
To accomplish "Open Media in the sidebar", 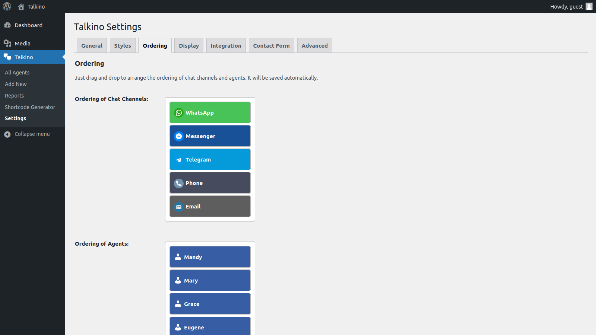I will [32, 43].
